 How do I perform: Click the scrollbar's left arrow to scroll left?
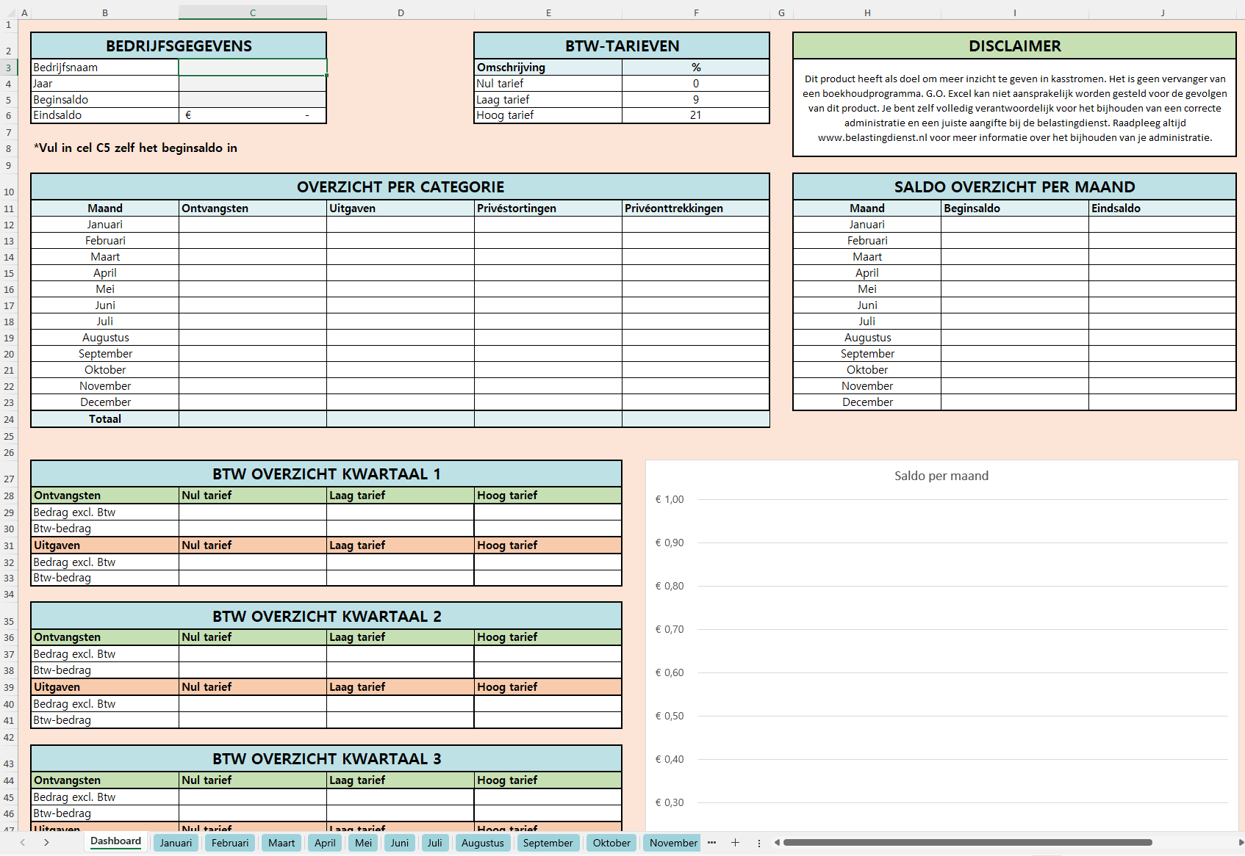point(777,843)
